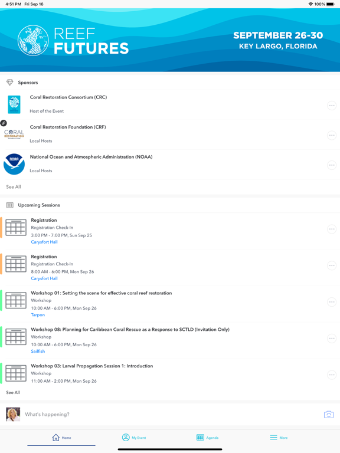Image resolution: width=340 pixels, height=453 pixels.
Task: Select National Ocean and Atmospheric Administration name
Action: 91,157
